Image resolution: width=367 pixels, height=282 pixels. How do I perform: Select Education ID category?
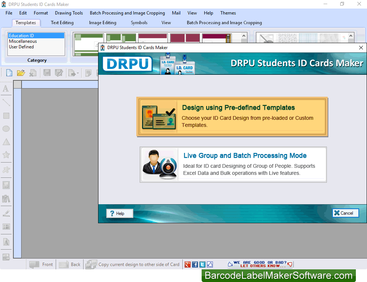pyautogui.click(x=36, y=36)
